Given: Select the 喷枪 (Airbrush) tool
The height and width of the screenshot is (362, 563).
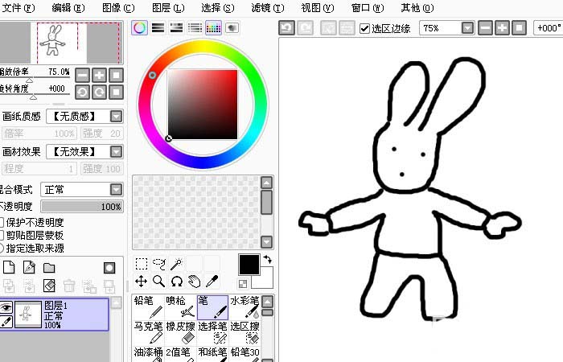Looking at the screenshot, I should pos(180,306).
